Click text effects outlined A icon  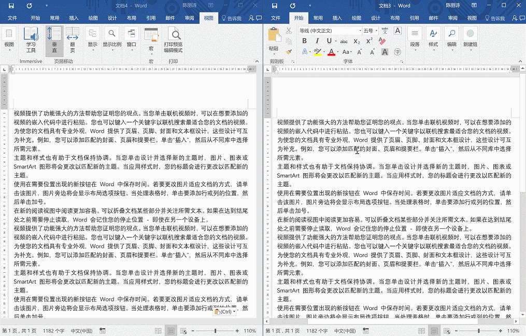click(304, 52)
